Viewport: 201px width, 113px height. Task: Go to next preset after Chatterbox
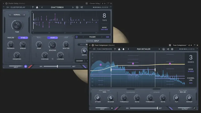(x=73, y=7)
